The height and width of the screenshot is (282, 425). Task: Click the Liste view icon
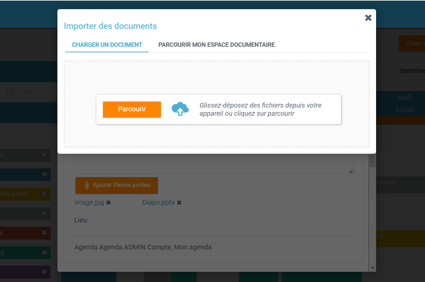click(x=11, y=92)
